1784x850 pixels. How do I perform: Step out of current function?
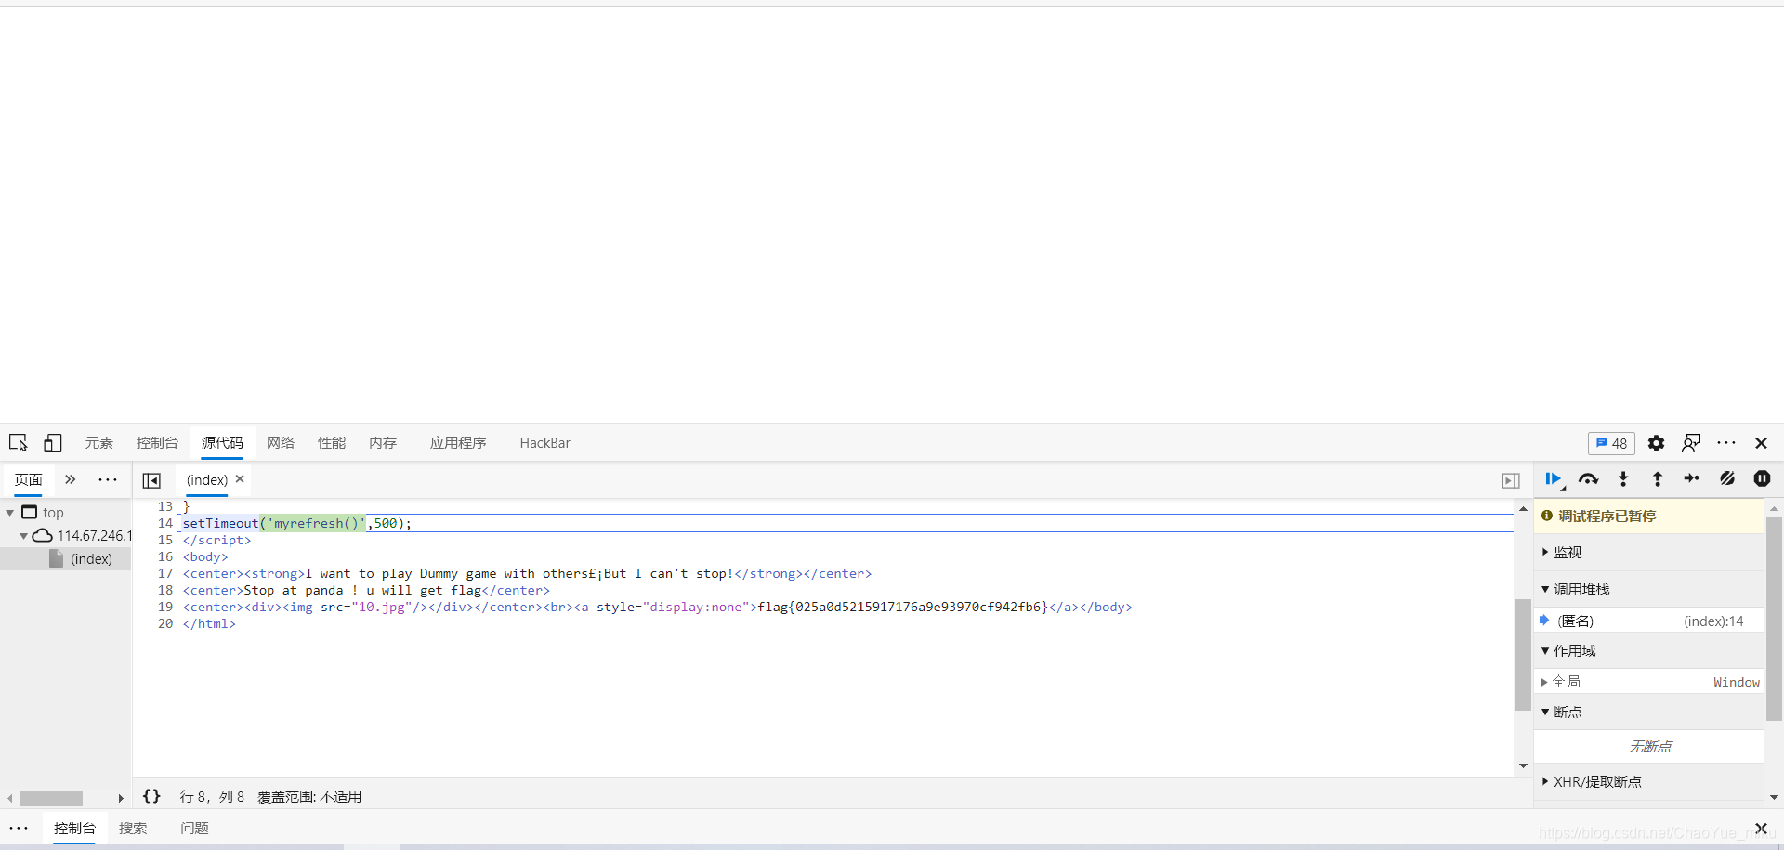click(x=1657, y=479)
